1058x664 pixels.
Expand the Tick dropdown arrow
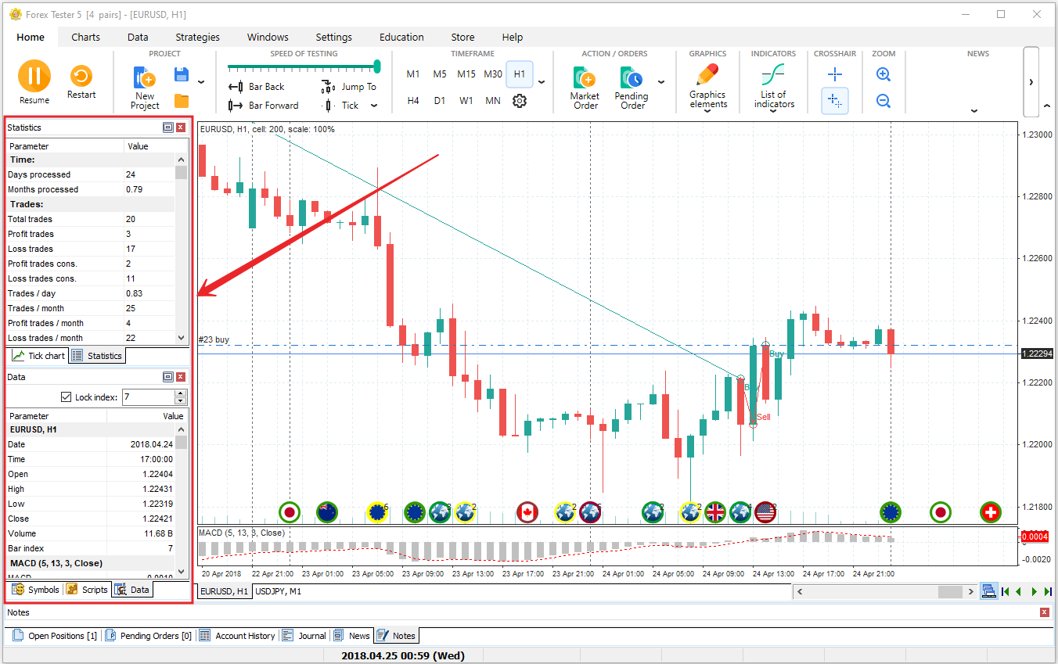374,106
